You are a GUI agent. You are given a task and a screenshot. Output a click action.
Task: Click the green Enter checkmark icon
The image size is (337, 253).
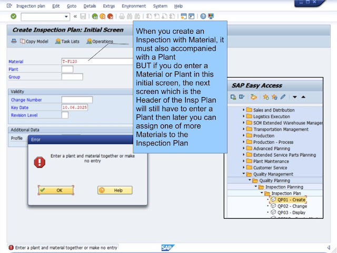[x=14, y=16]
